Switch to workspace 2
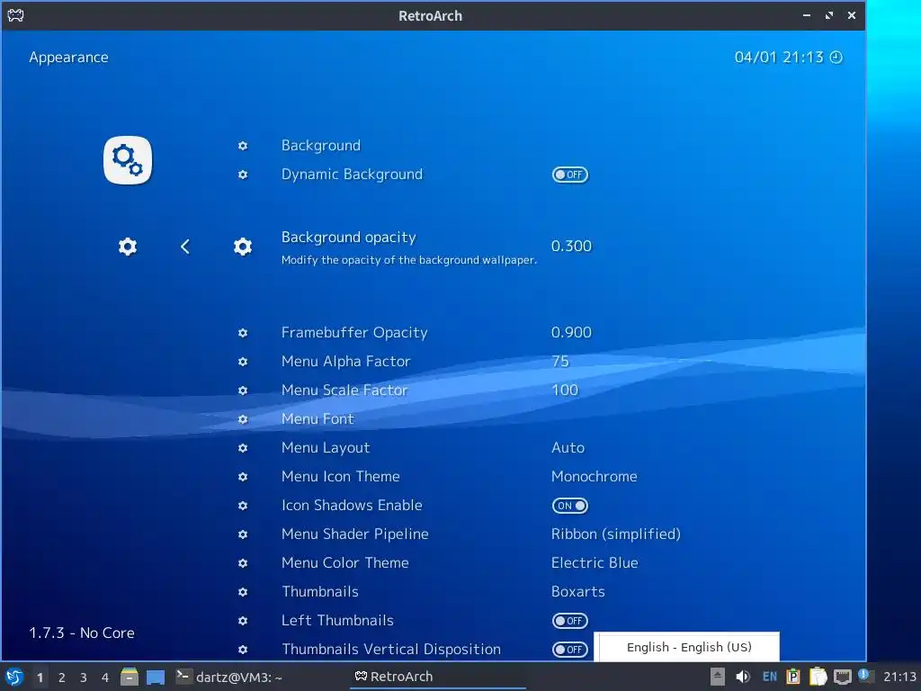Viewport: 921px width, 691px height. click(62, 678)
